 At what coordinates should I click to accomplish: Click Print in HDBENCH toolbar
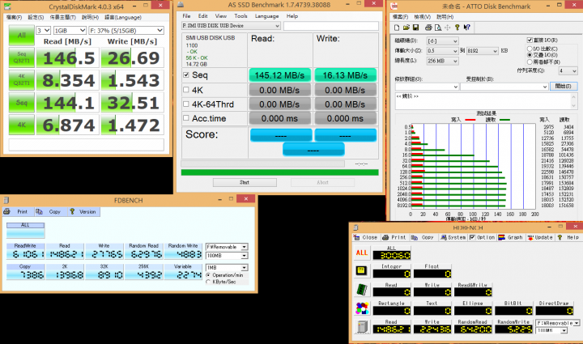coord(394,237)
